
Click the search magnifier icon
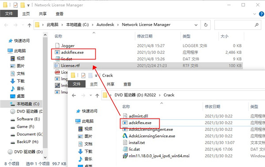[x=257, y=25]
